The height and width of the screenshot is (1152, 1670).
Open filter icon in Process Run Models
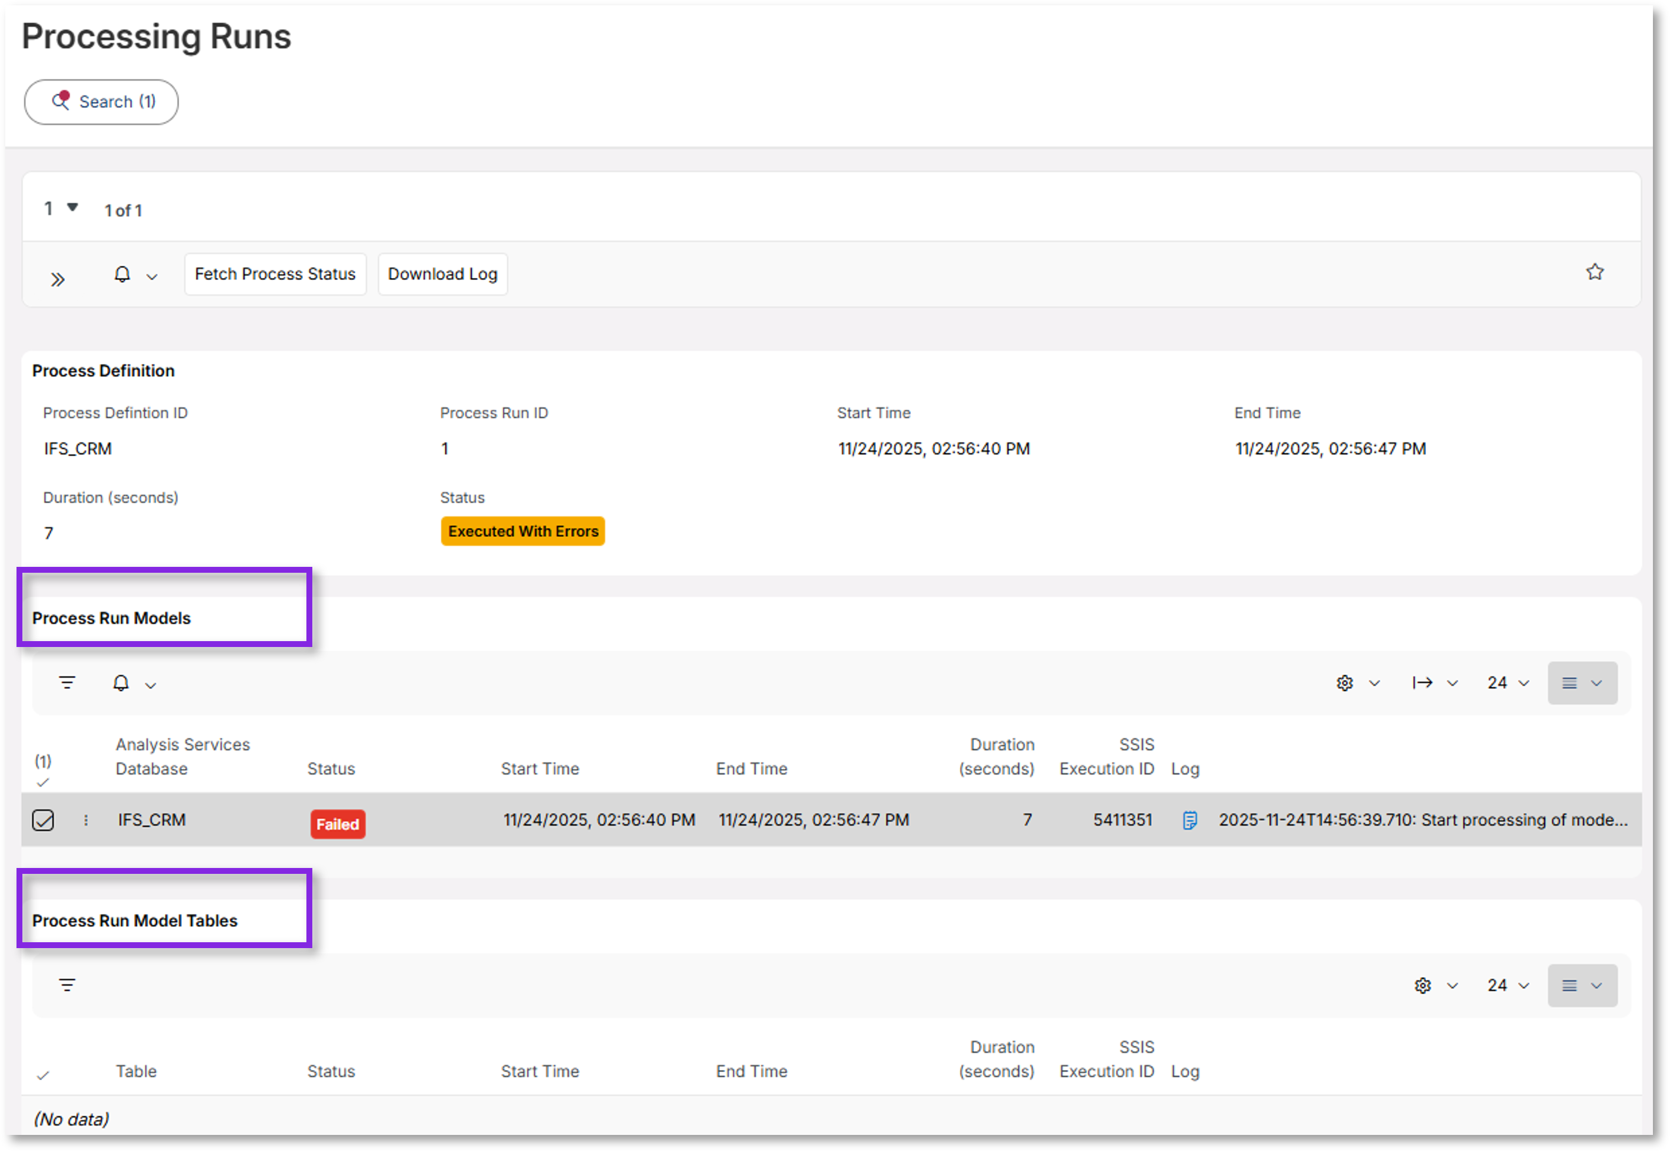point(67,683)
